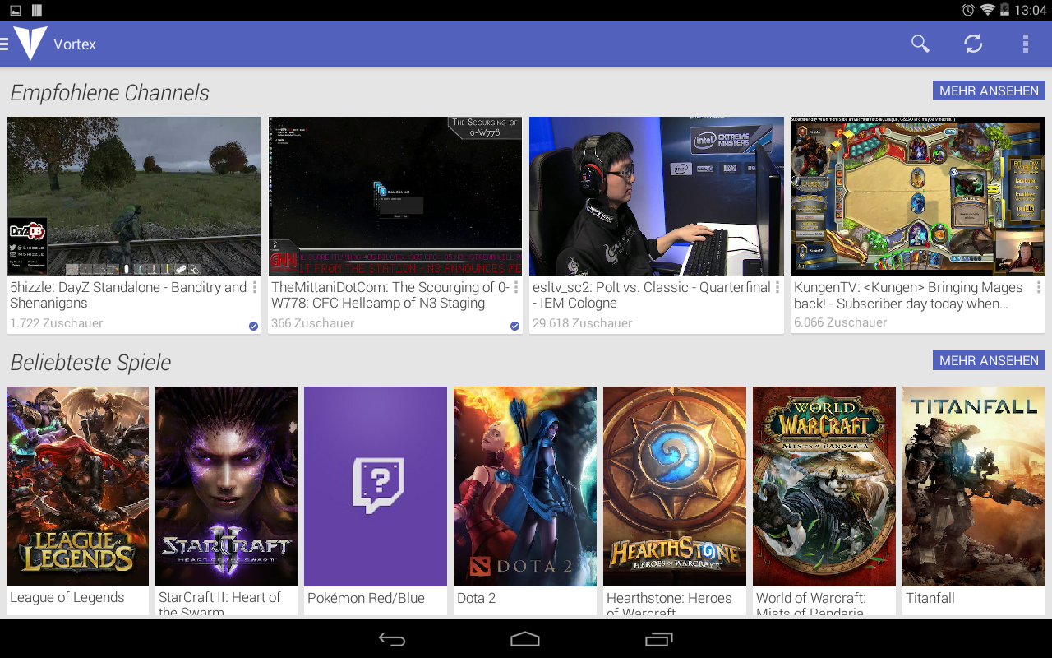Viewport: 1052px width, 658px height.
Task: Tap the 13:04 clock
Action: click(x=1031, y=11)
